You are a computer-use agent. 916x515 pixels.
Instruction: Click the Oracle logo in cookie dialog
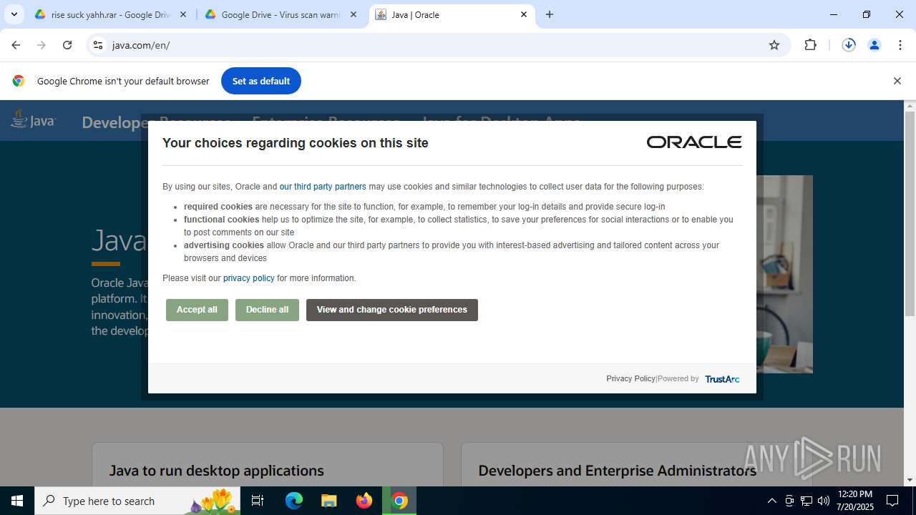[694, 142]
